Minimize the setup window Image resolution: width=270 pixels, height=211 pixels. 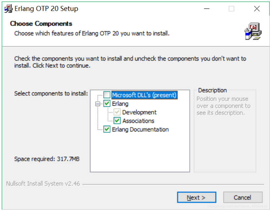point(206,9)
